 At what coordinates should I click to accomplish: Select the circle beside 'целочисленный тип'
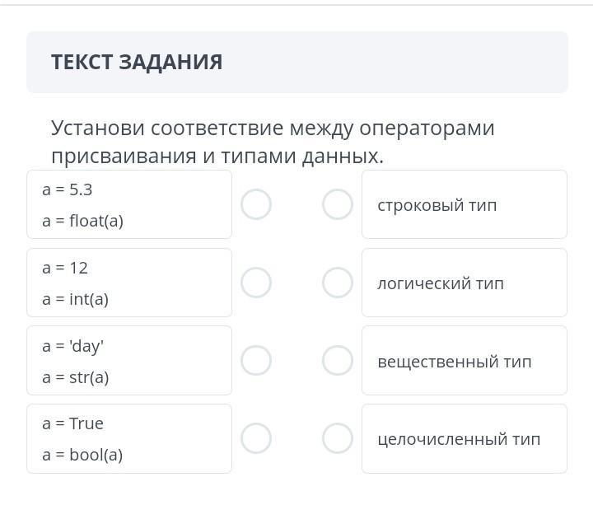[x=338, y=438]
